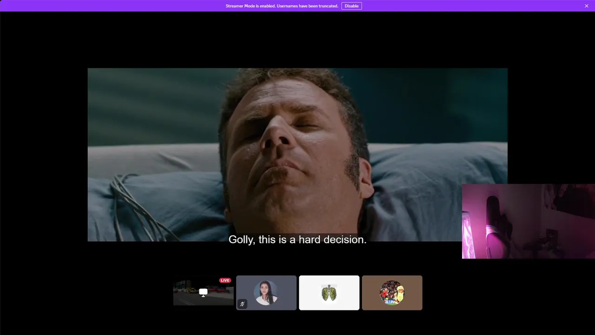
Task: Dismiss the Streamer Mode banner with X
Action: click(x=587, y=6)
